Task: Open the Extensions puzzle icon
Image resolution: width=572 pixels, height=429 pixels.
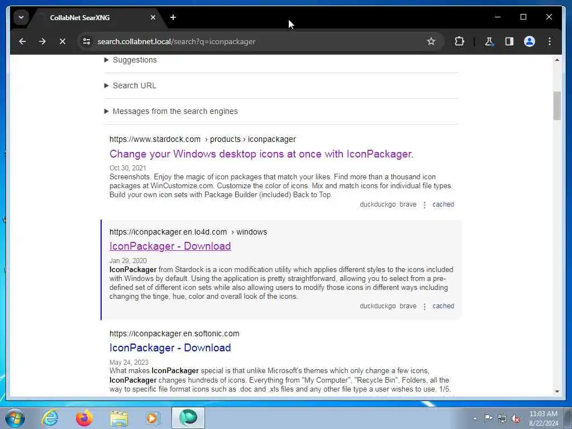Action: pyautogui.click(x=459, y=41)
